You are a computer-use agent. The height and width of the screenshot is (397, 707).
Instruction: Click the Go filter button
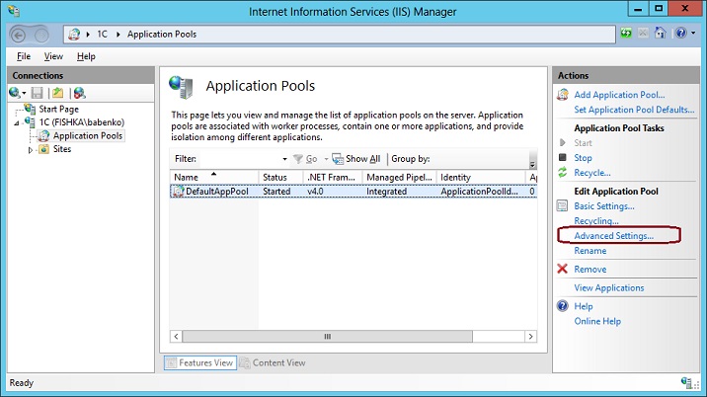pyautogui.click(x=305, y=159)
